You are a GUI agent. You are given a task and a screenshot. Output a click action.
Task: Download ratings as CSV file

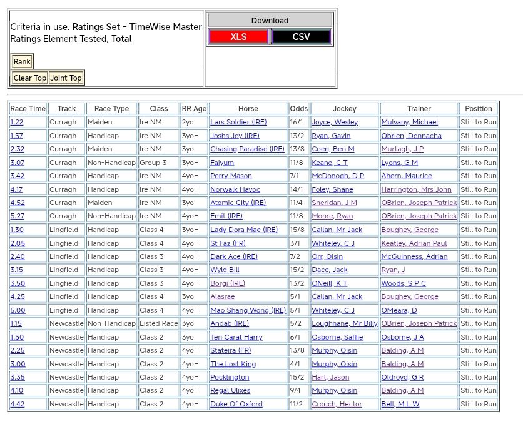coord(300,37)
